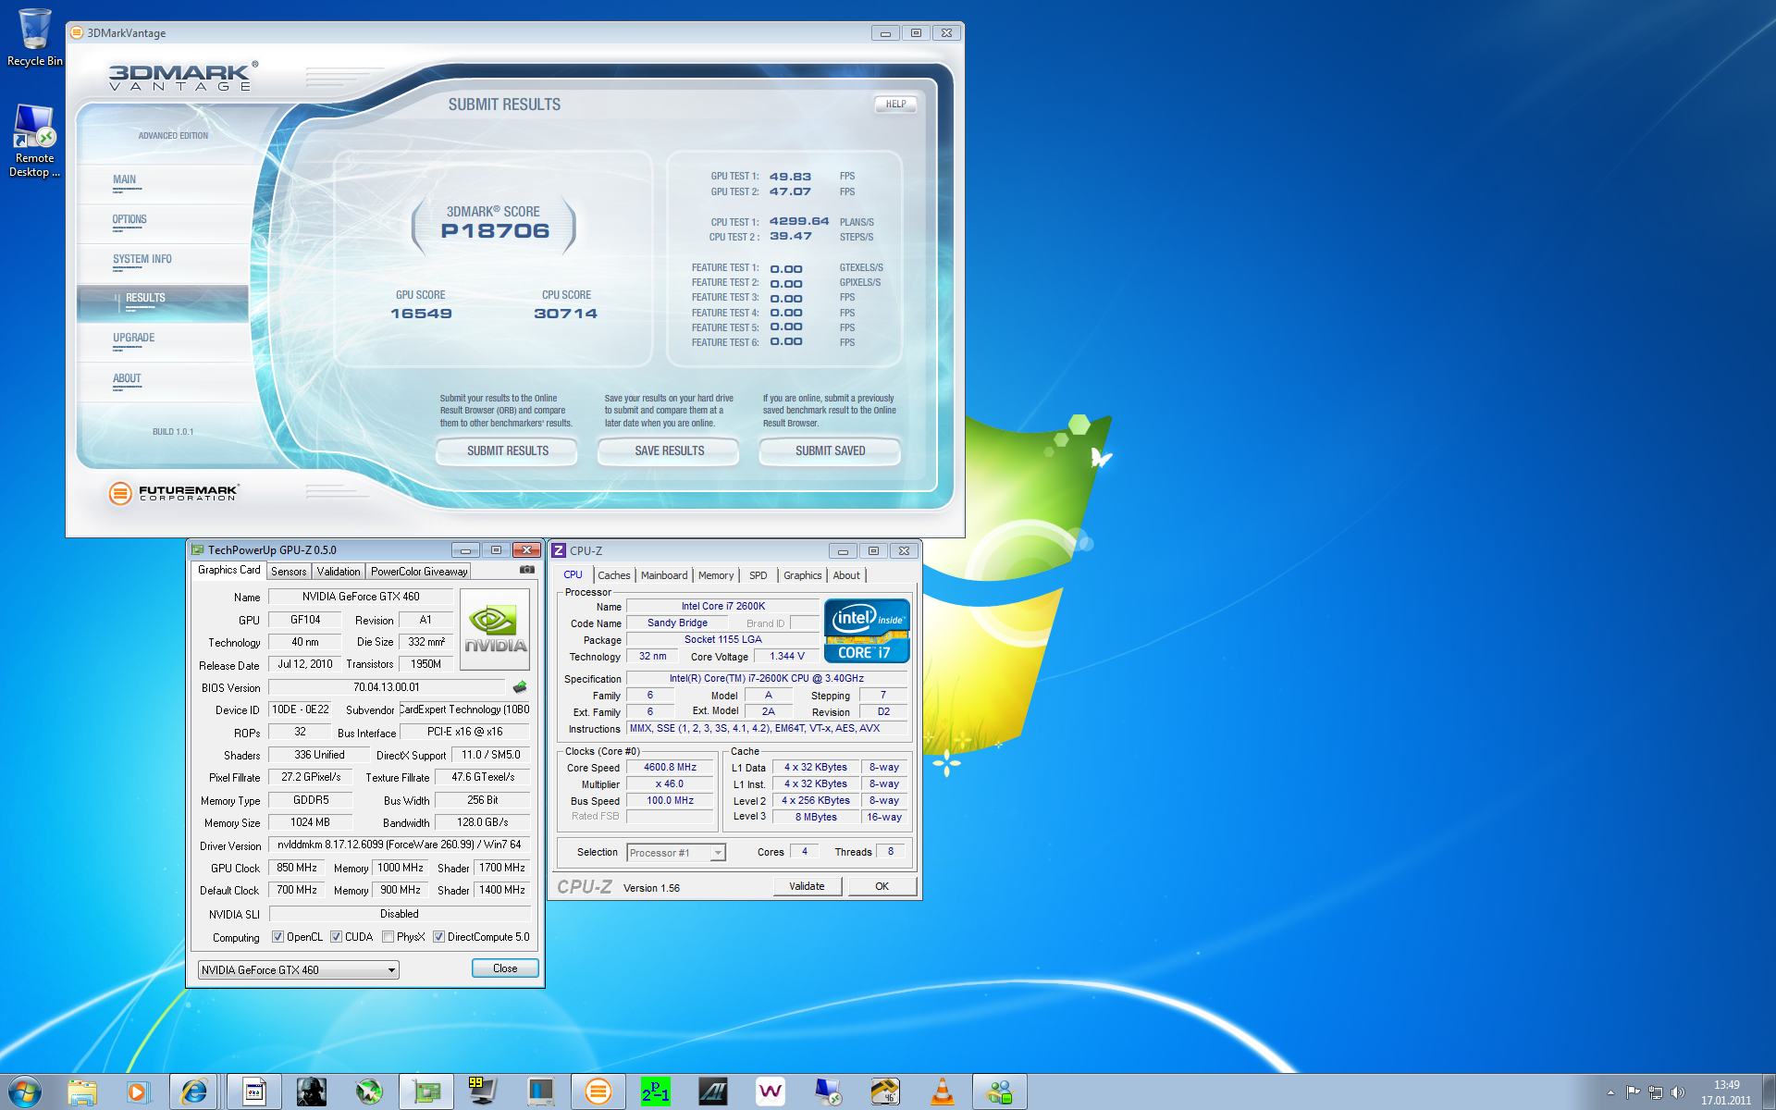1776x1110 pixels.
Task: Open Windows Live Messenger taskbar icon
Action: tap(999, 1092)
